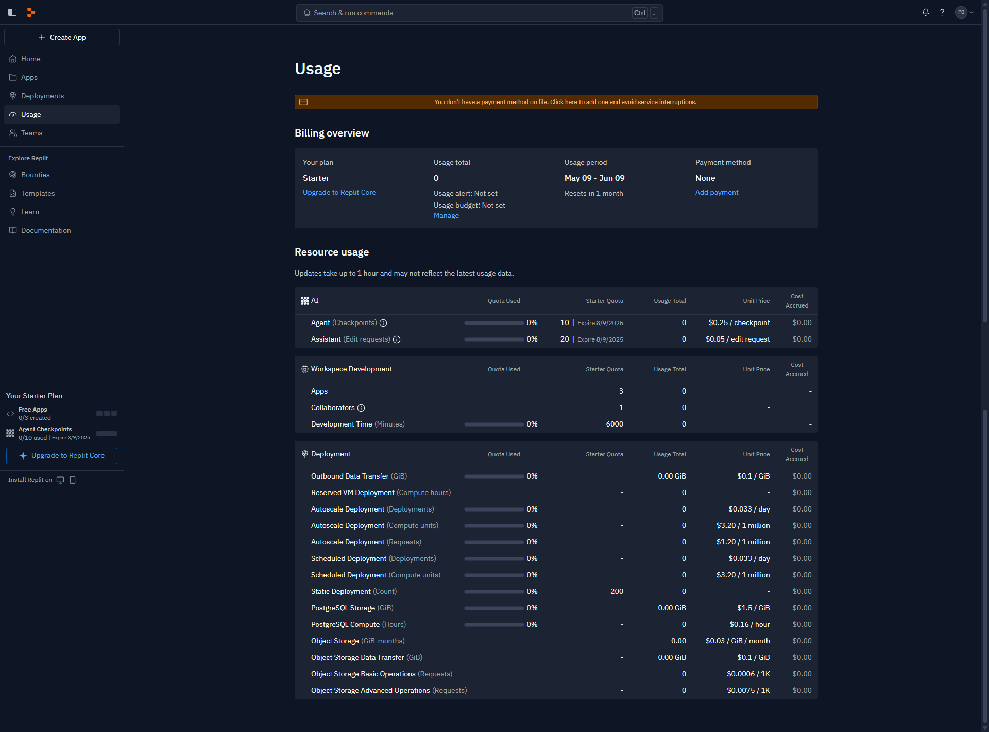Viewport: 989px width, 732px height.
Task: Open Apps in sidebar
Action: pyautogui.click(x=62, y=77)
